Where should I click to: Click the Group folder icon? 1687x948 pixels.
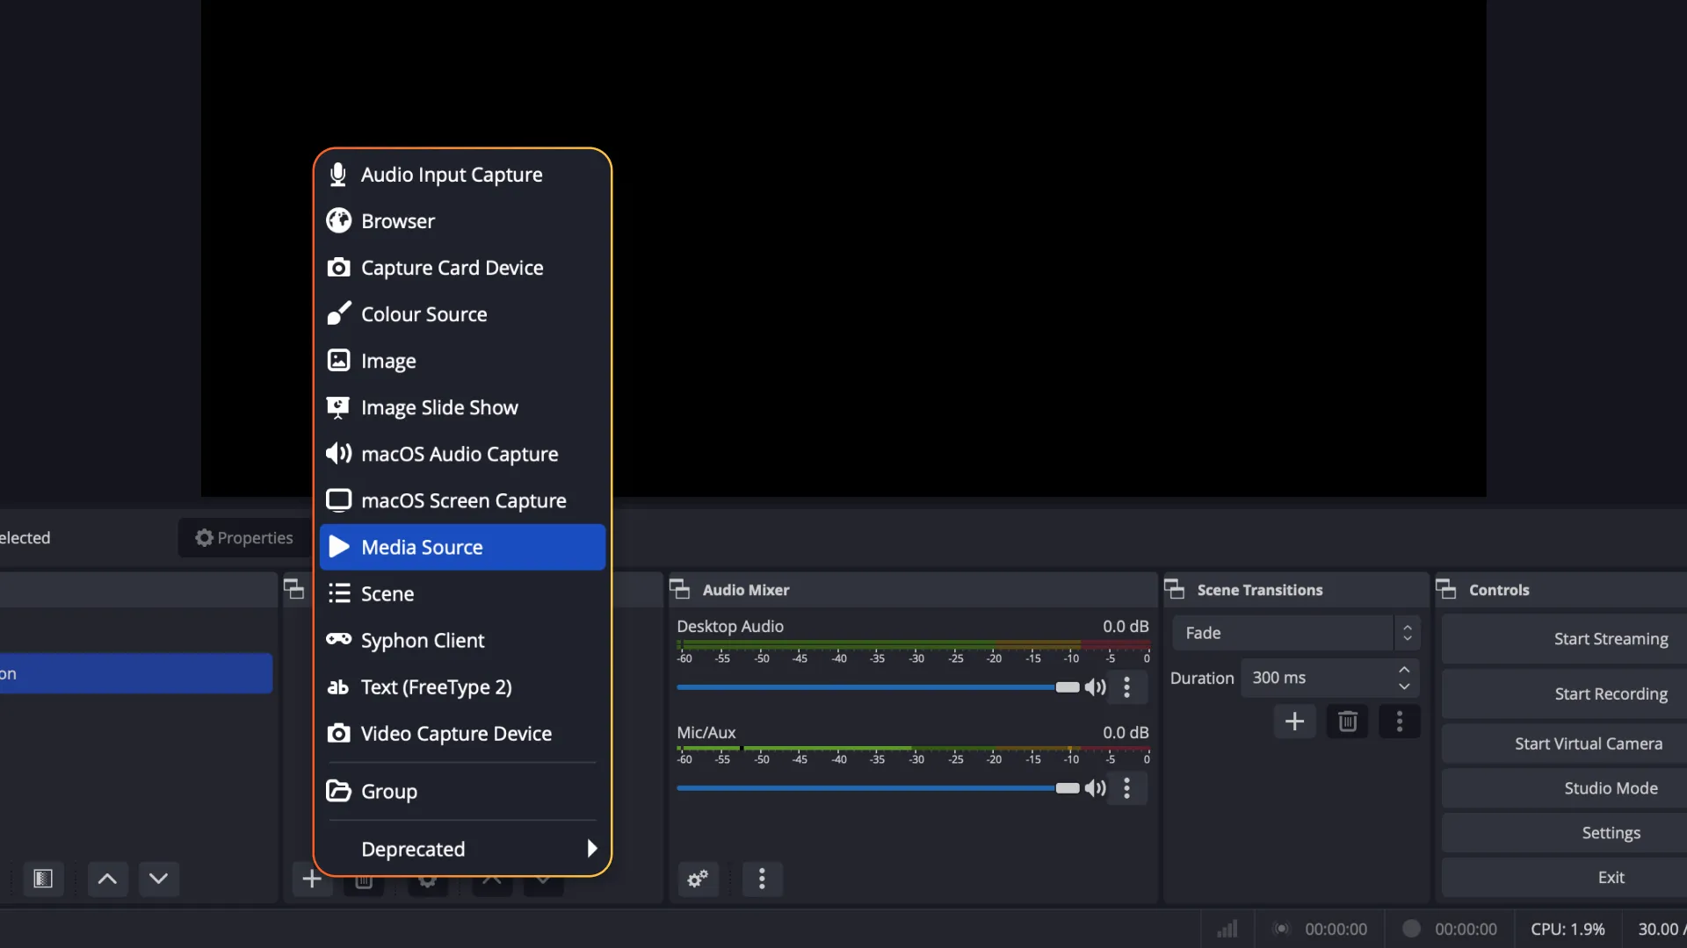[338, 791]
